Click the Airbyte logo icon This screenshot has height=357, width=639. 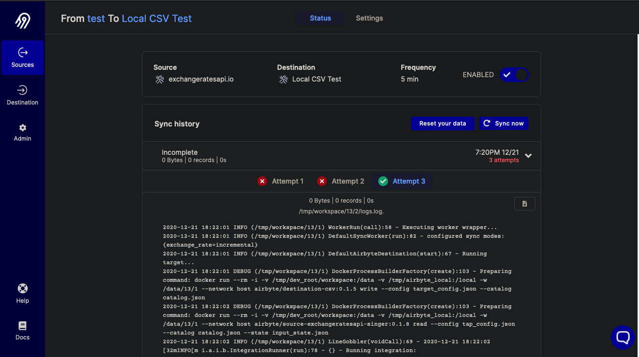point(22,20)
